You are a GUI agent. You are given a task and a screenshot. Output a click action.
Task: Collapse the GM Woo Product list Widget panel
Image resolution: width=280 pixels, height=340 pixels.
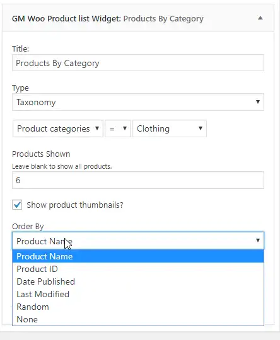pos(260,18)
